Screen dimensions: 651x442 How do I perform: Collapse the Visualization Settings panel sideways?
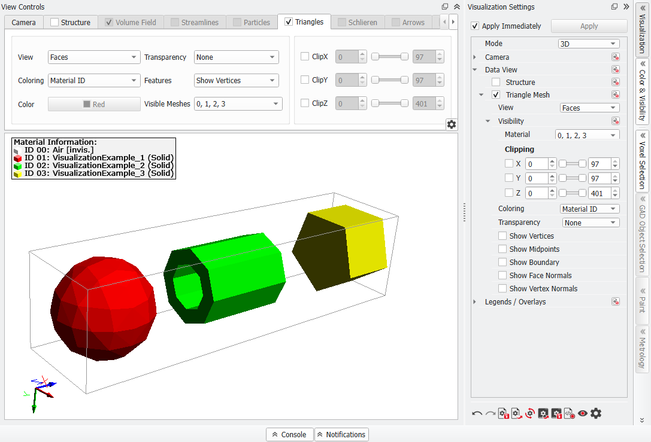pos(626,7)
